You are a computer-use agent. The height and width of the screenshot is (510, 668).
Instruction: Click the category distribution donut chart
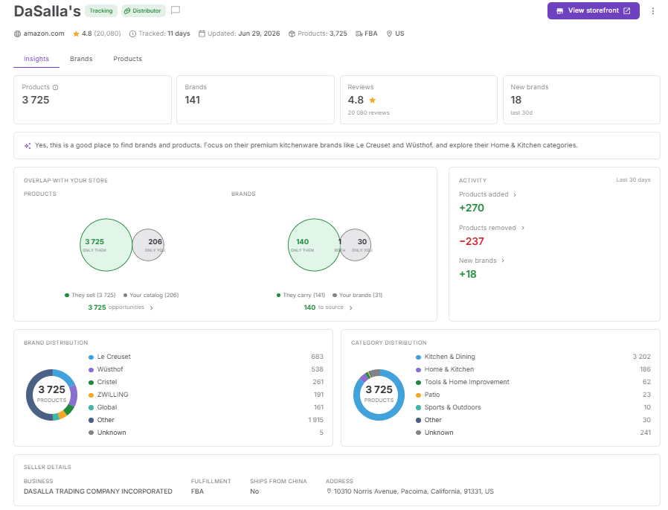(x=379, y=395)
